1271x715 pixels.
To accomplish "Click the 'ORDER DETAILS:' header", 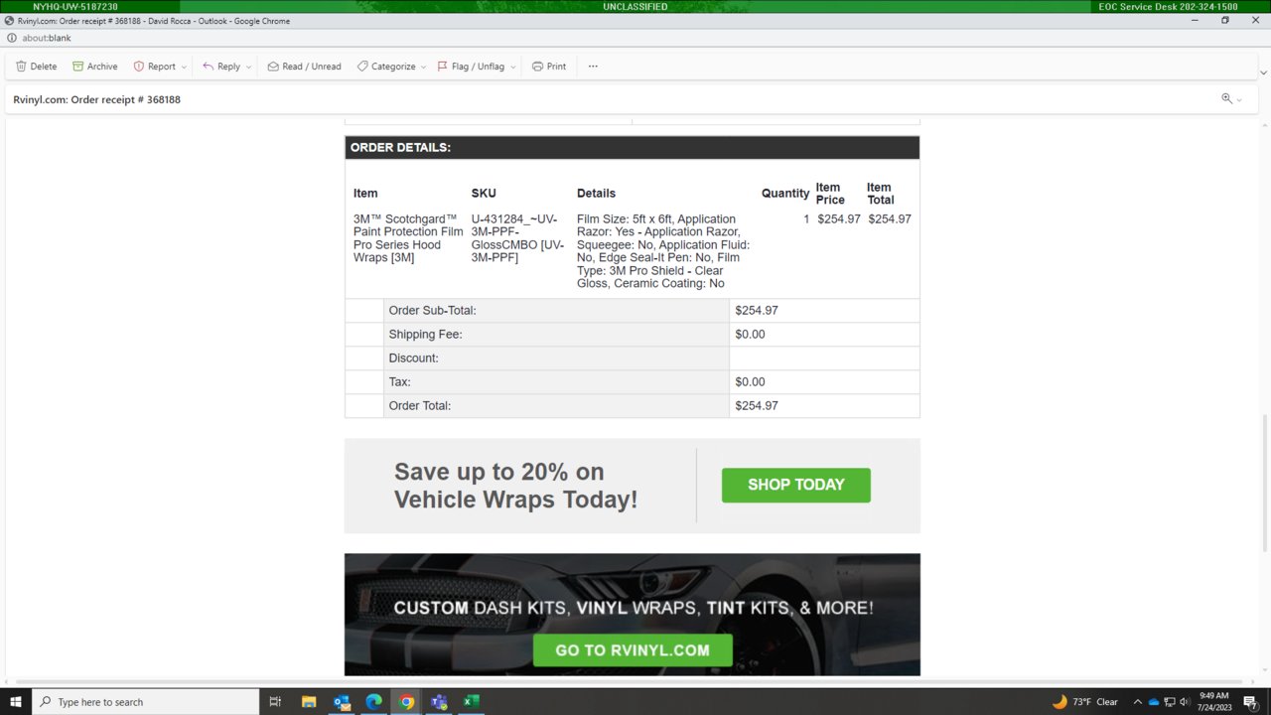I will pos(400,147).
